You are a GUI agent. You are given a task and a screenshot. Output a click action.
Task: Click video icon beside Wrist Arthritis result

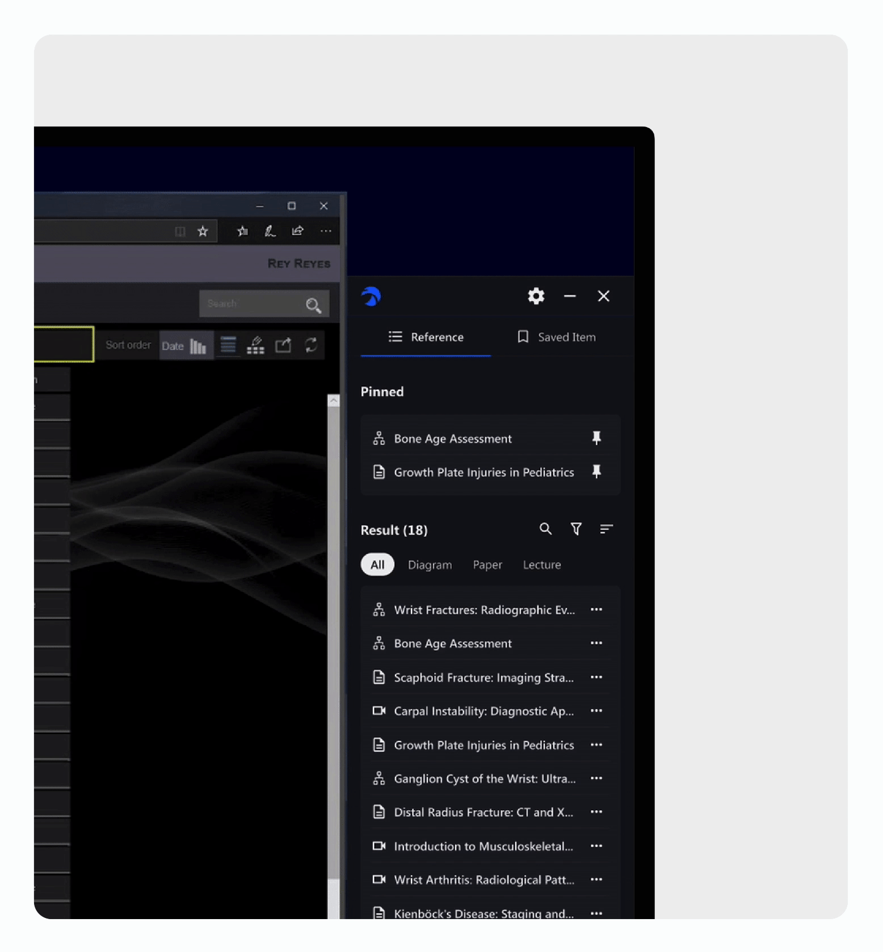point(379,879)
